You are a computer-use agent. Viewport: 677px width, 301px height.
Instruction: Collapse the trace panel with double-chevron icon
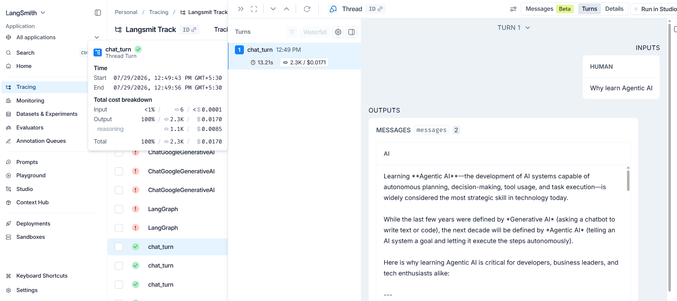pos(241,9)
